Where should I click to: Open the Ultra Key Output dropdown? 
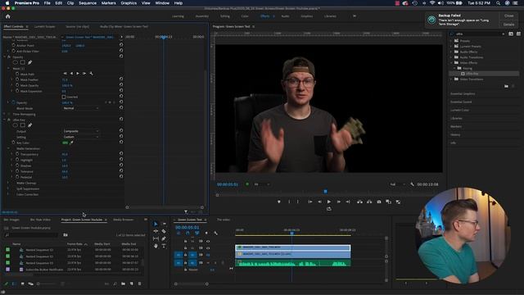point(80,131)
